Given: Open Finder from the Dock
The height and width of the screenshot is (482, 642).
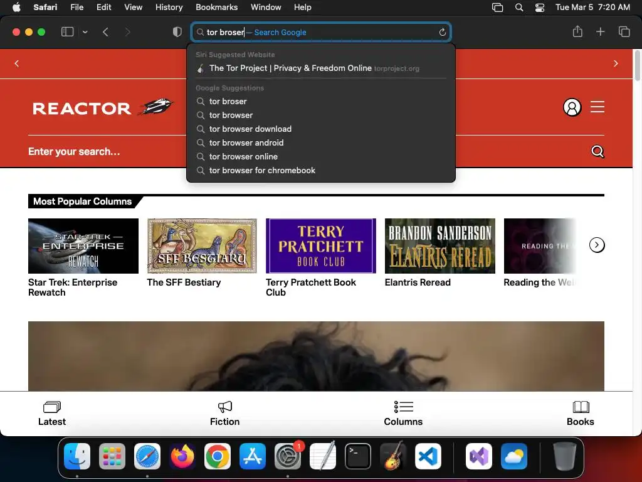Looking at the screenshot, I should (77, 456).
